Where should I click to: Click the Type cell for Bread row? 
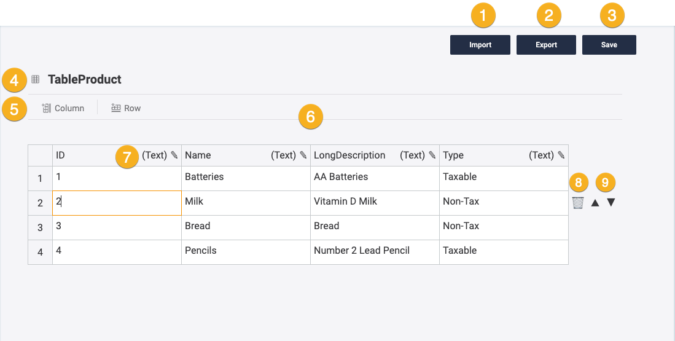click(x=504, y=227)
